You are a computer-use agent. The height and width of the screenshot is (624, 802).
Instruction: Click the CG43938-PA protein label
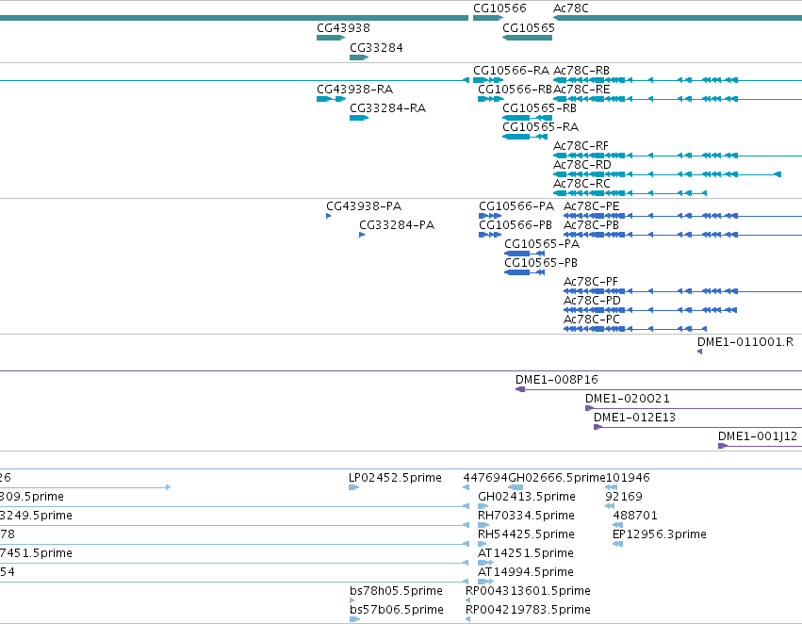click(364, 206)
